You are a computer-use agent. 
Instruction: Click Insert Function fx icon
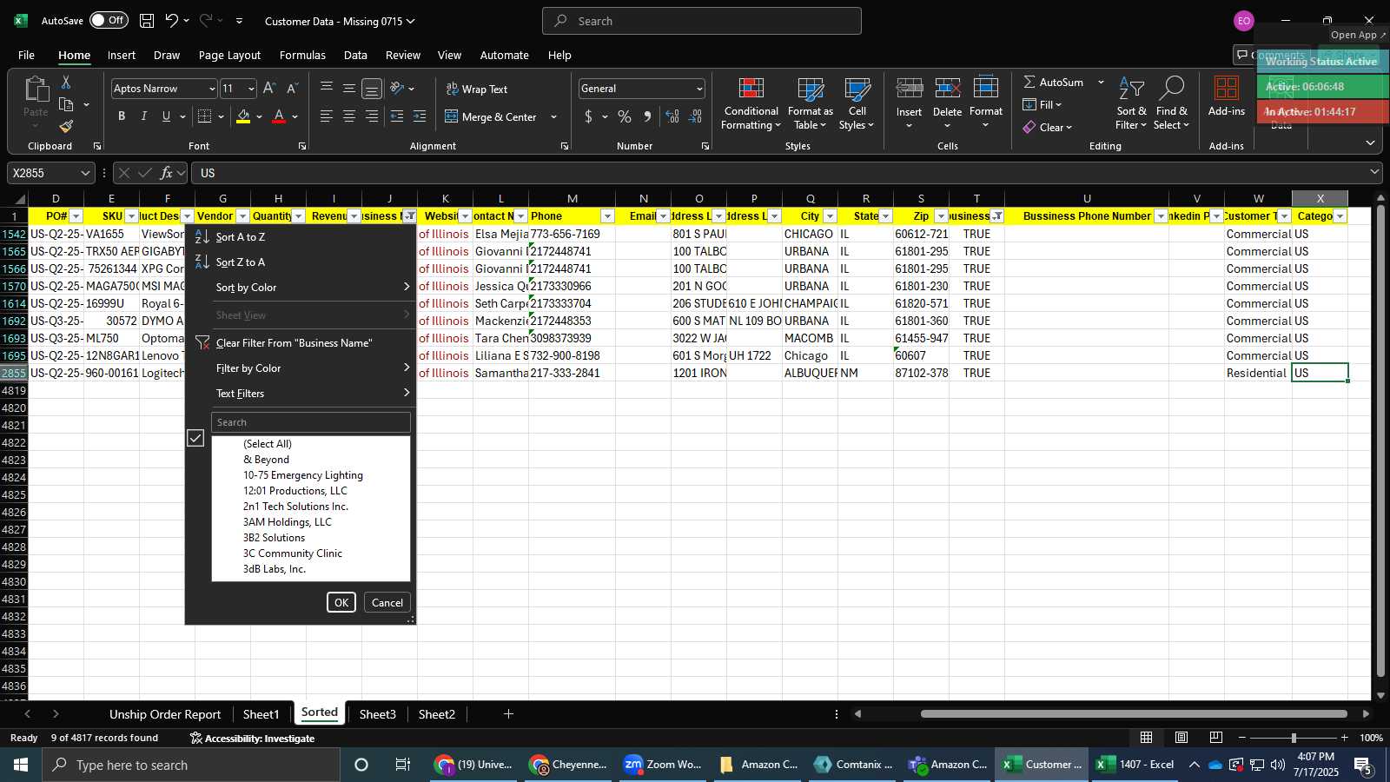166,173
